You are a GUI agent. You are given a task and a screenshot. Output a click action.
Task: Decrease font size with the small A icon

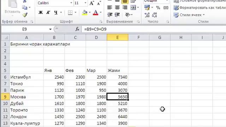pyautogui.click(x=99, y=3)
